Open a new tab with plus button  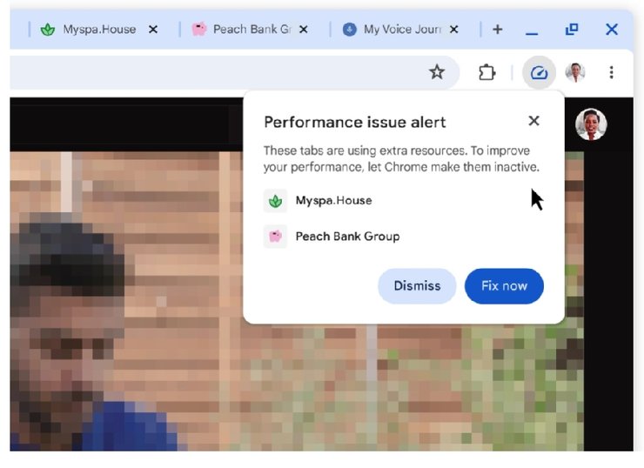[x=498, y=30]
